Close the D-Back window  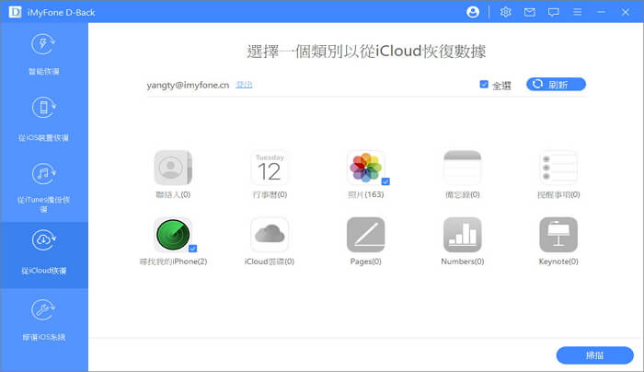click(625, 12)
